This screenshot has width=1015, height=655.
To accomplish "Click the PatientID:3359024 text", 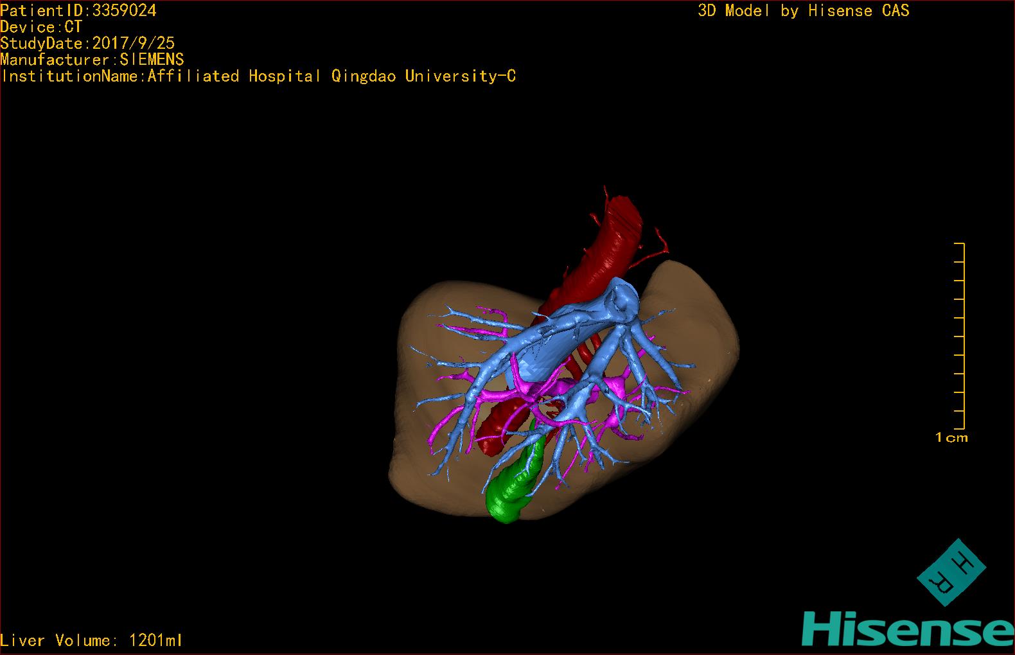I will click(x=78, y=10).
